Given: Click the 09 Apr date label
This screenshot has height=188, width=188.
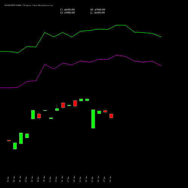Looking at the screenshot, I should [x=38, y=179].
